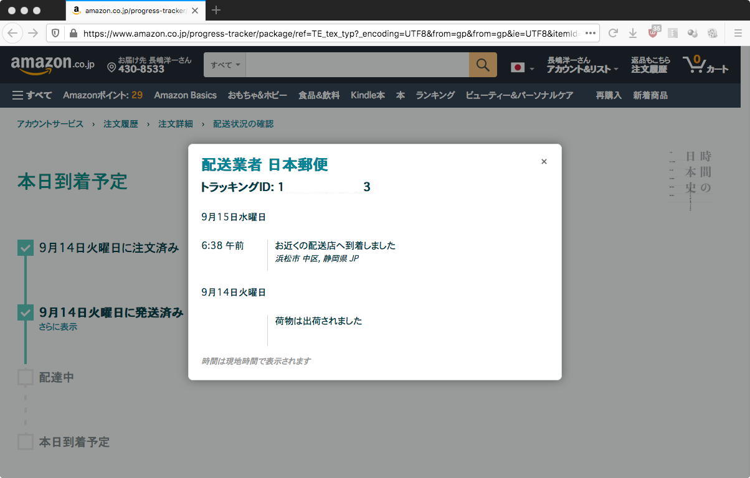This screenshot has height=478, width=750.
Task: Click the 時間の日本史 book thumbnail
Action: coord(690,180)
